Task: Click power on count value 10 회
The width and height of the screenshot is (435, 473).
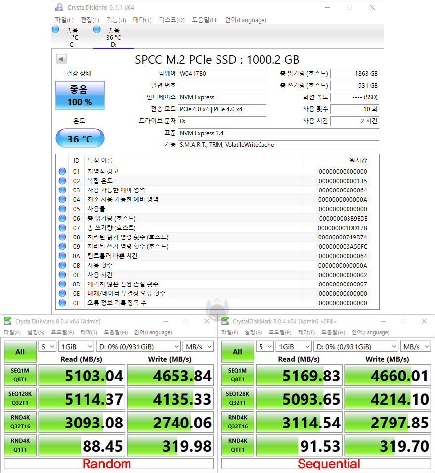Action: click(354, 109)
